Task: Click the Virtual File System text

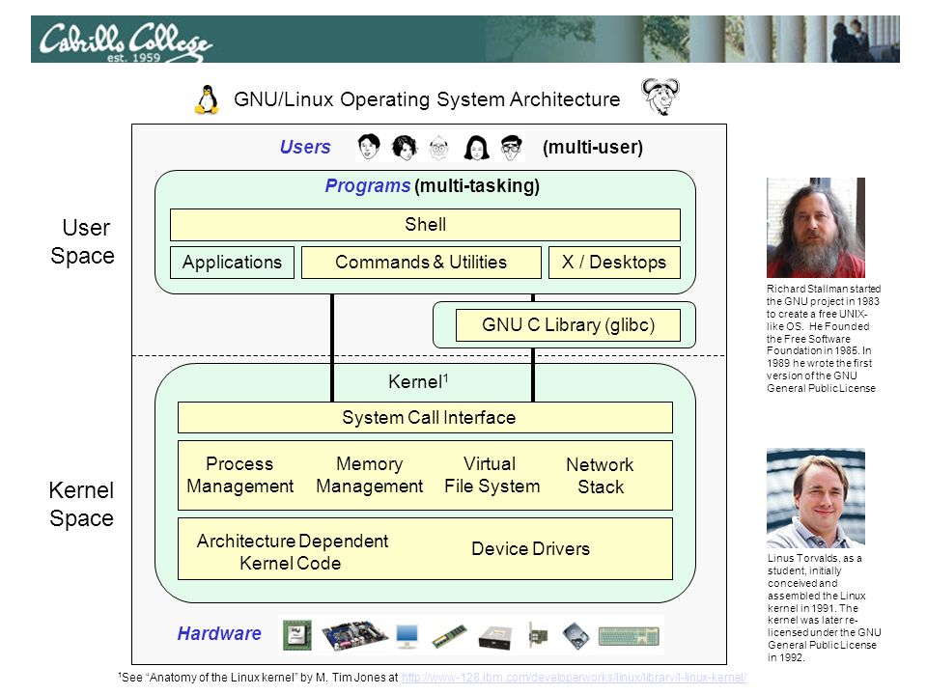Action: click(492, 475)
